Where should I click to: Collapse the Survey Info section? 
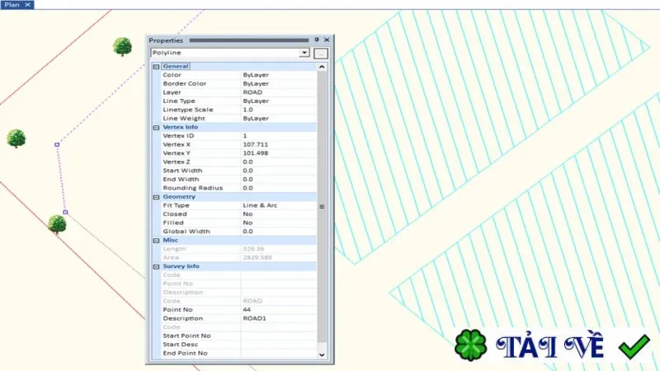point(156,266)
